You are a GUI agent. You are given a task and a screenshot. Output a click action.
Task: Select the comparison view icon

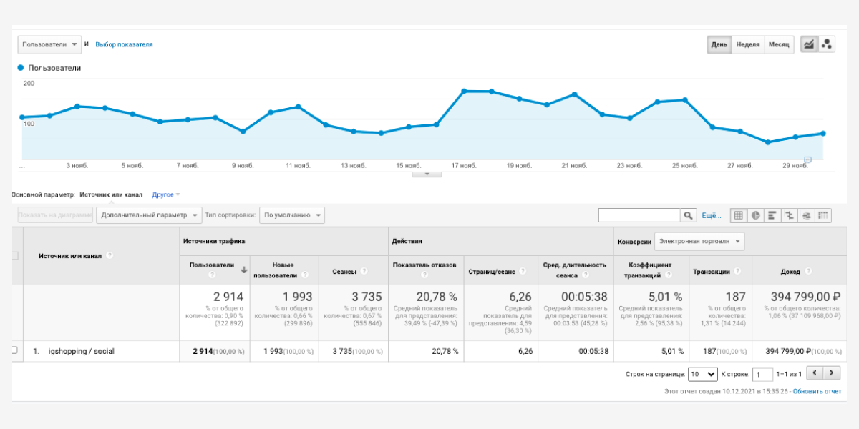click(789, 215)
